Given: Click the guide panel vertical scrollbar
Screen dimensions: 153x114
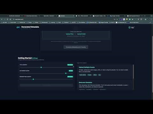Looking at the screenshot, I should (x=133, y=72).
